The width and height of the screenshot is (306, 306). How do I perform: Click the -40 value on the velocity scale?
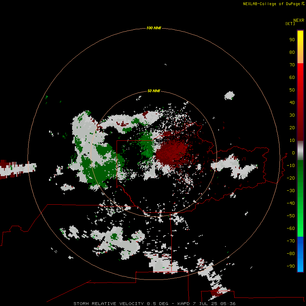(291, 203)
